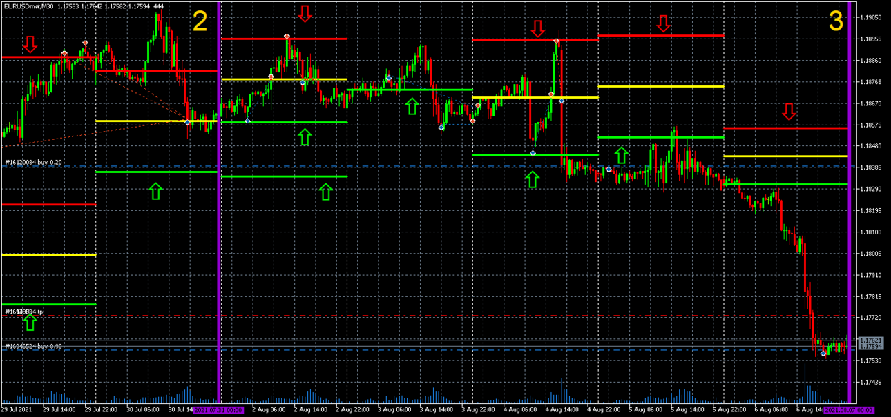Click the 1.17720 price scale label
891x417 pixels.
pos(872,318)
